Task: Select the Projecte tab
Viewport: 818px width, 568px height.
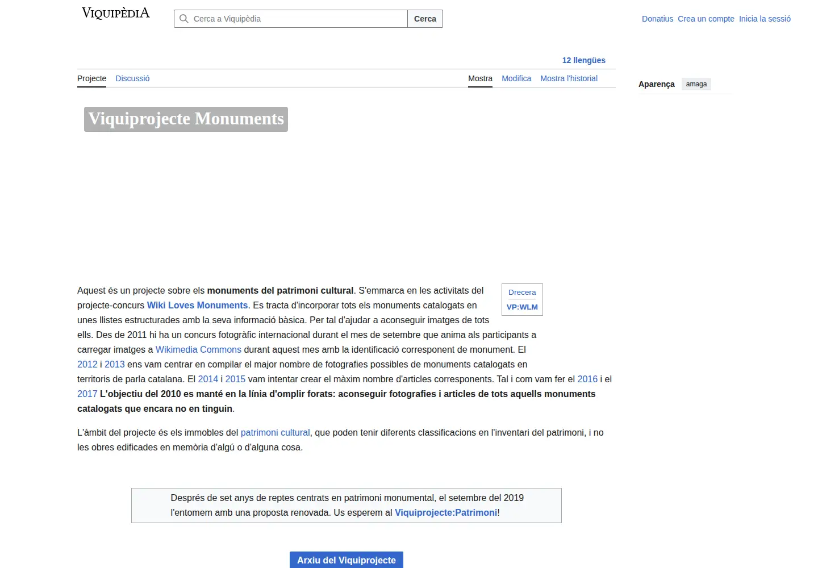Action: [91, 78]
